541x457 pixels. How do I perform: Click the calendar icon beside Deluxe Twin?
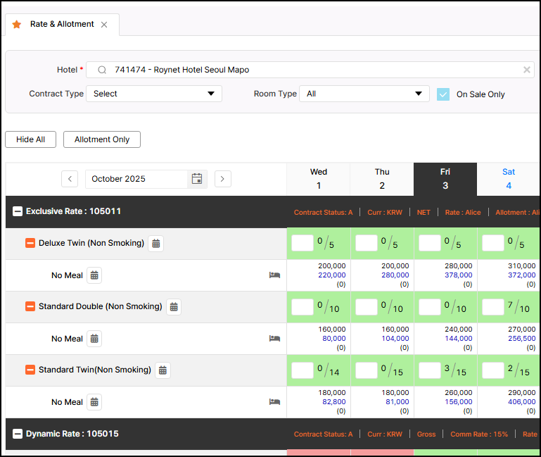[x=156, y=244]
